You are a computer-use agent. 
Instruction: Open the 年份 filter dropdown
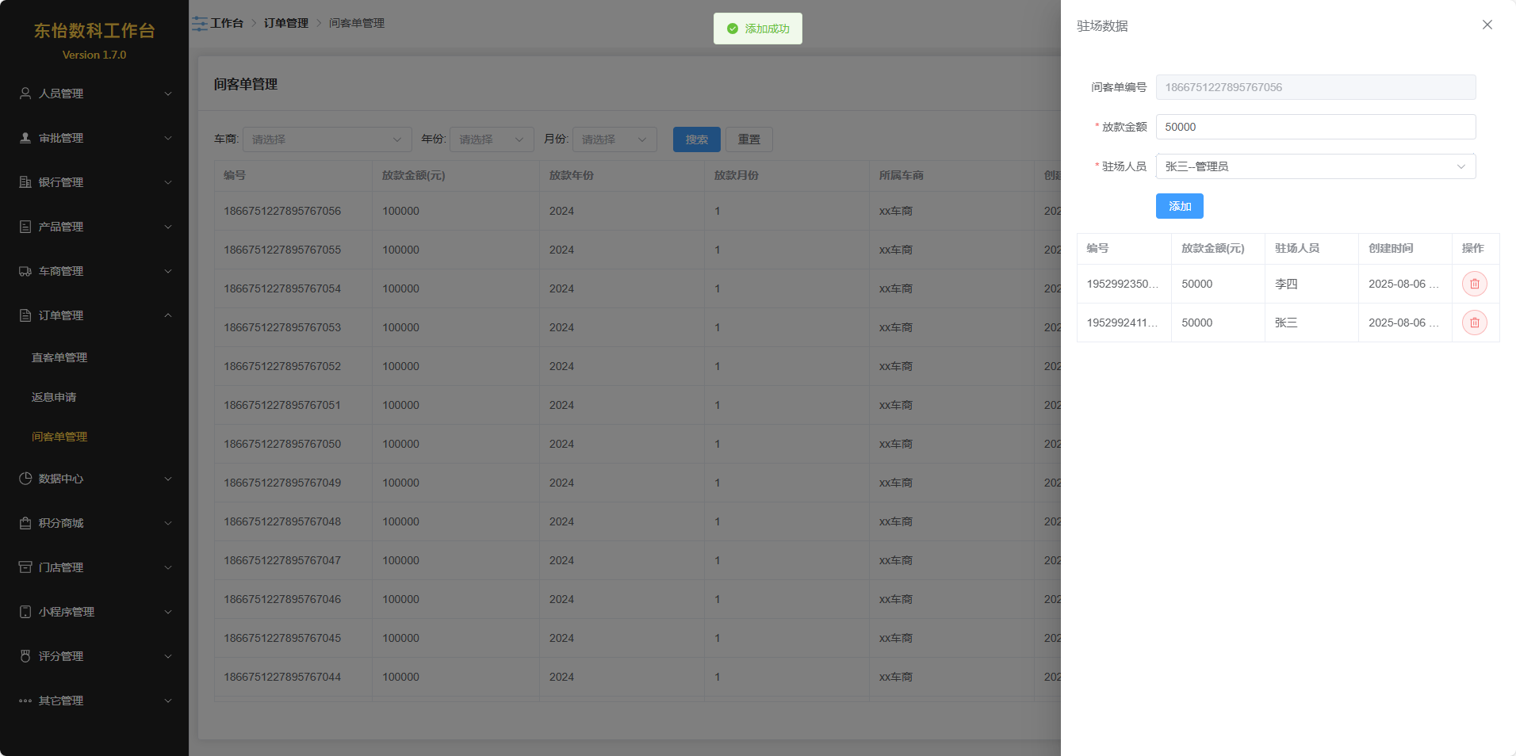491,139
